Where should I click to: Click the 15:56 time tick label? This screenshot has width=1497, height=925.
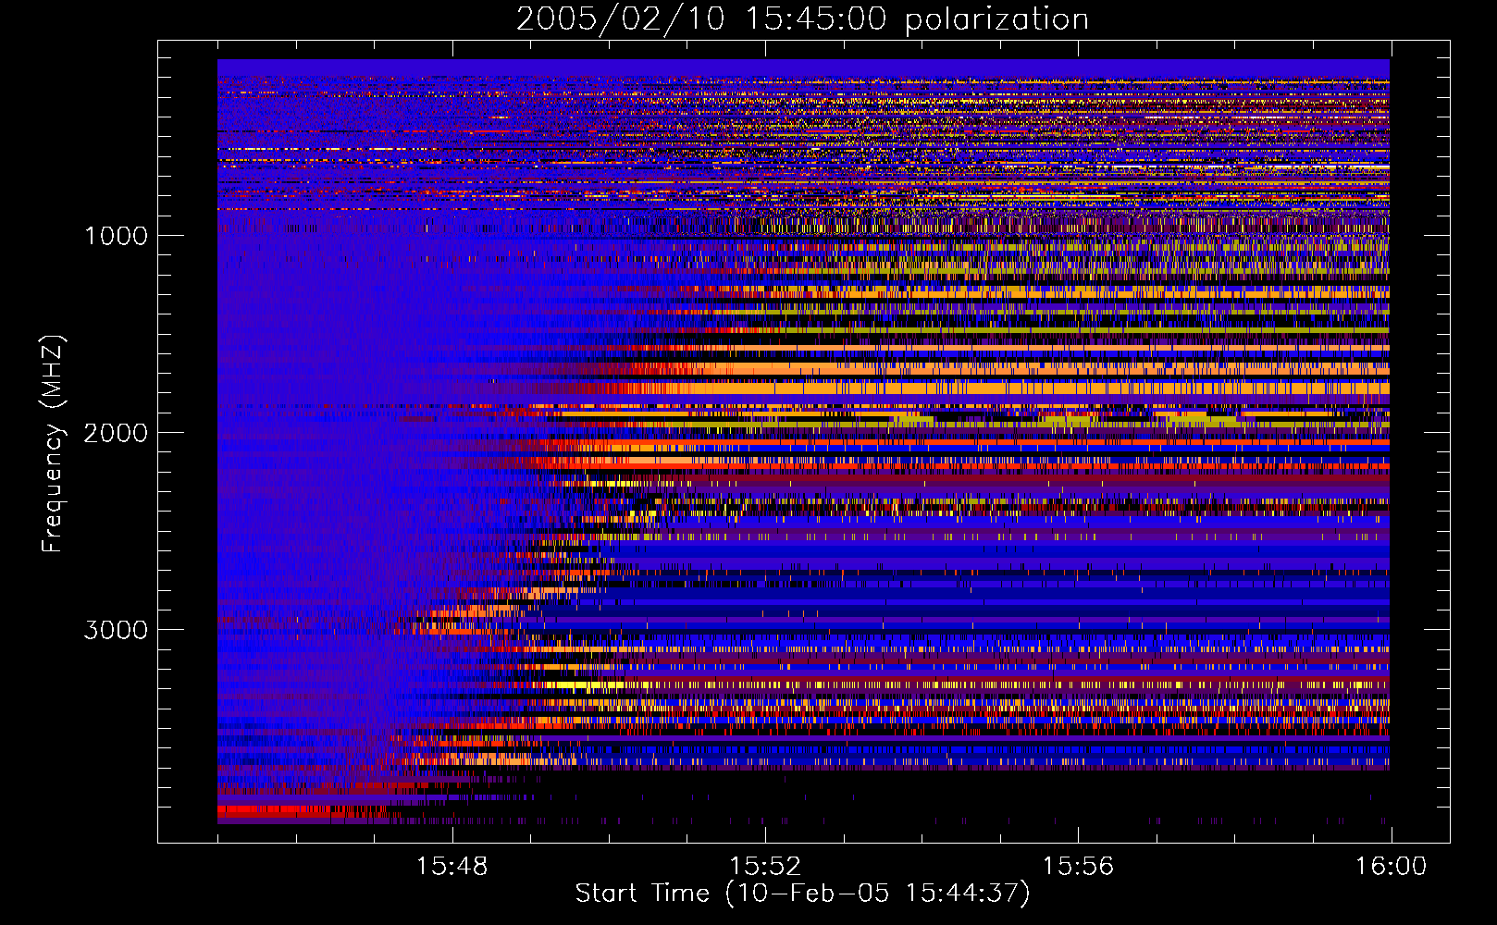tap(1078, 867)
